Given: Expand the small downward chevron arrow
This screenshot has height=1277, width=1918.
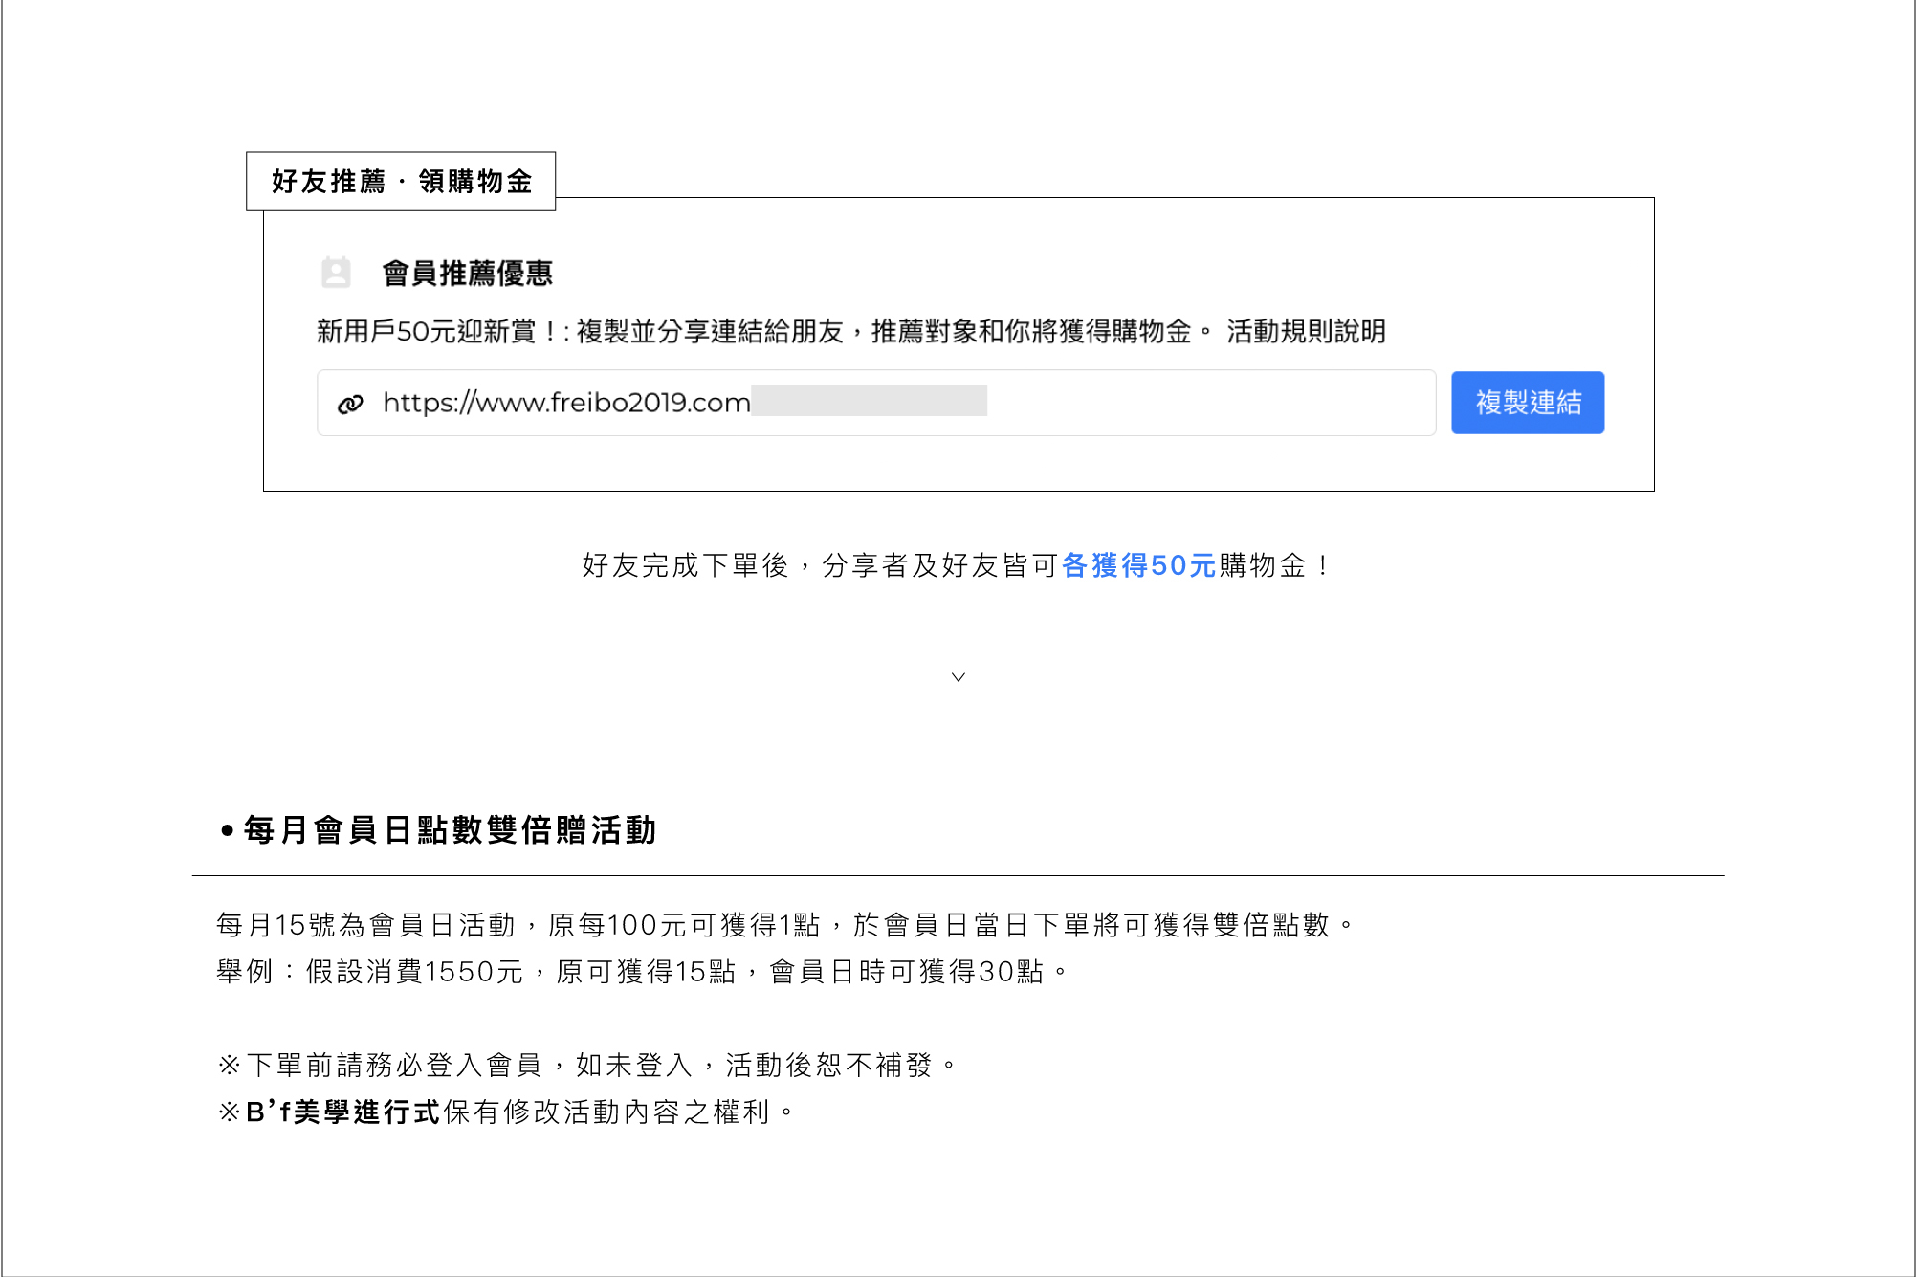Looking at the screenshot, I should tap(959, 677).
